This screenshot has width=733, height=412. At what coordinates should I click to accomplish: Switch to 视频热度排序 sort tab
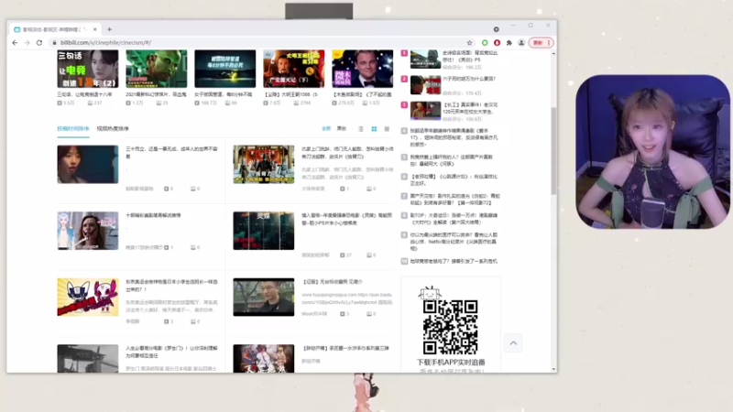[x=113, y=128]
